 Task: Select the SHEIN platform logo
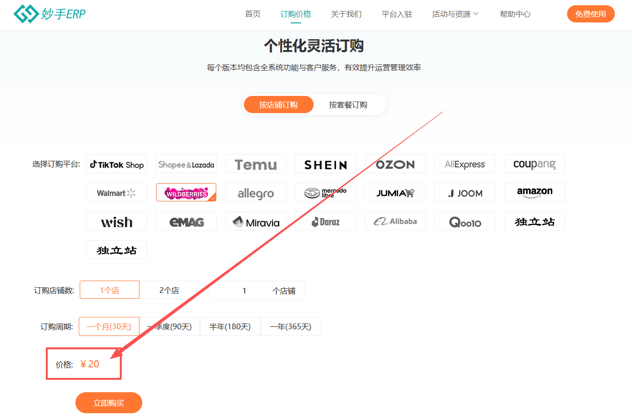(326, 164)
